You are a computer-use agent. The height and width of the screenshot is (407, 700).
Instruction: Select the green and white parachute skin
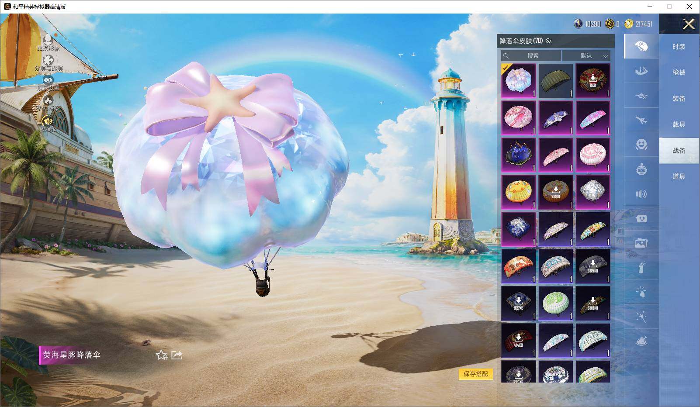point(555,304)
